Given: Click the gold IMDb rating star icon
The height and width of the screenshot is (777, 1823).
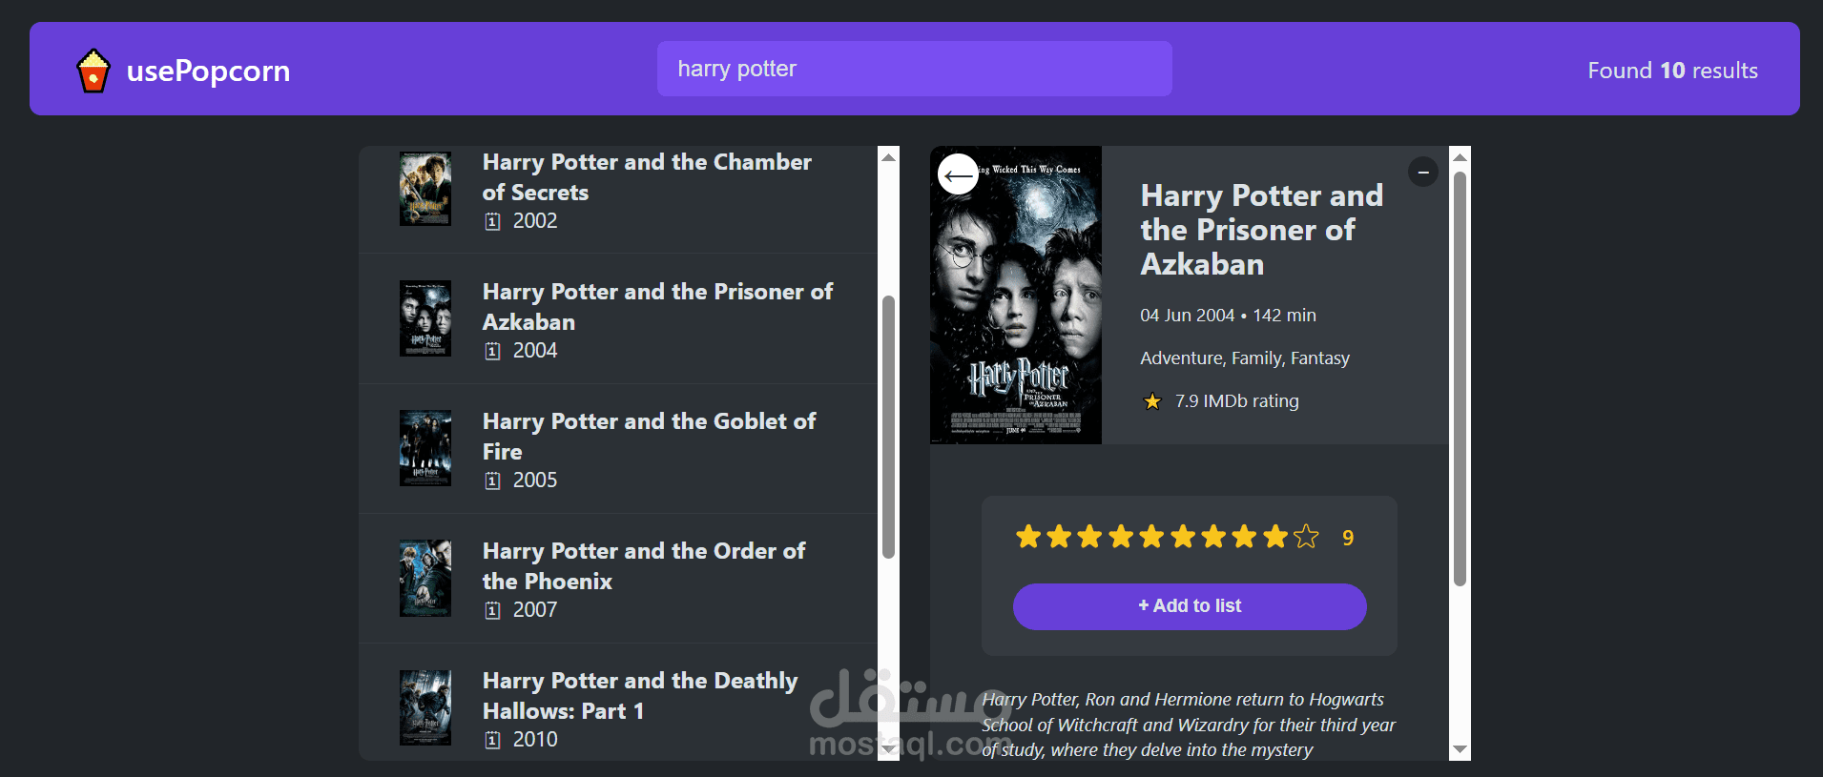Looking at the screenshot, I should point(1152,401).
